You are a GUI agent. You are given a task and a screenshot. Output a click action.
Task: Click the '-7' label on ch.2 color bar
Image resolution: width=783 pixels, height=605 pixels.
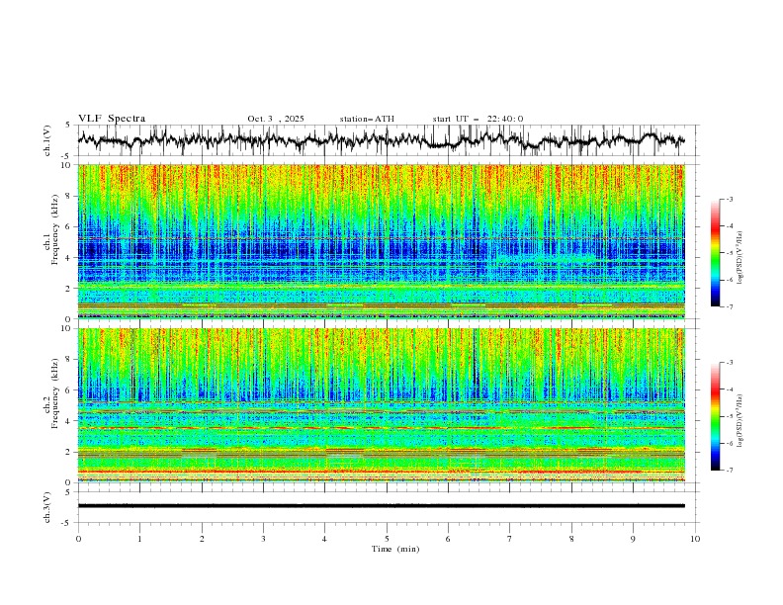coord(729,471)
